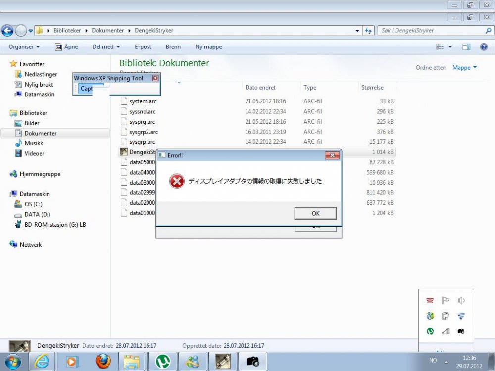Click the Windows Start orb

click(x=12, y=361)
